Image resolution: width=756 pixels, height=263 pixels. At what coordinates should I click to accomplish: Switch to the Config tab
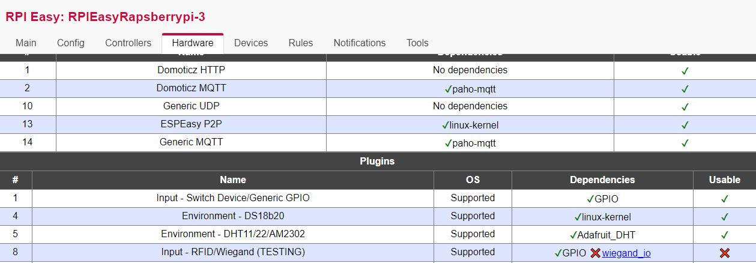point(71,43)
